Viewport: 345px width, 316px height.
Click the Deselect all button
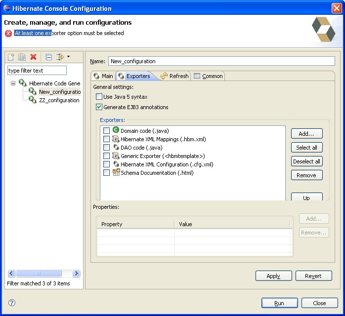click(x=307, y=161)
